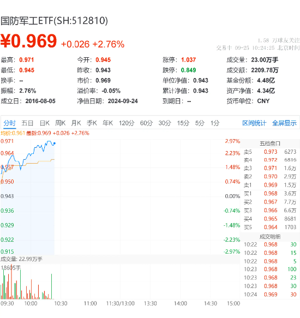Click the 今开 value 0.945
300x318 pixels.
tap(103, 60)
